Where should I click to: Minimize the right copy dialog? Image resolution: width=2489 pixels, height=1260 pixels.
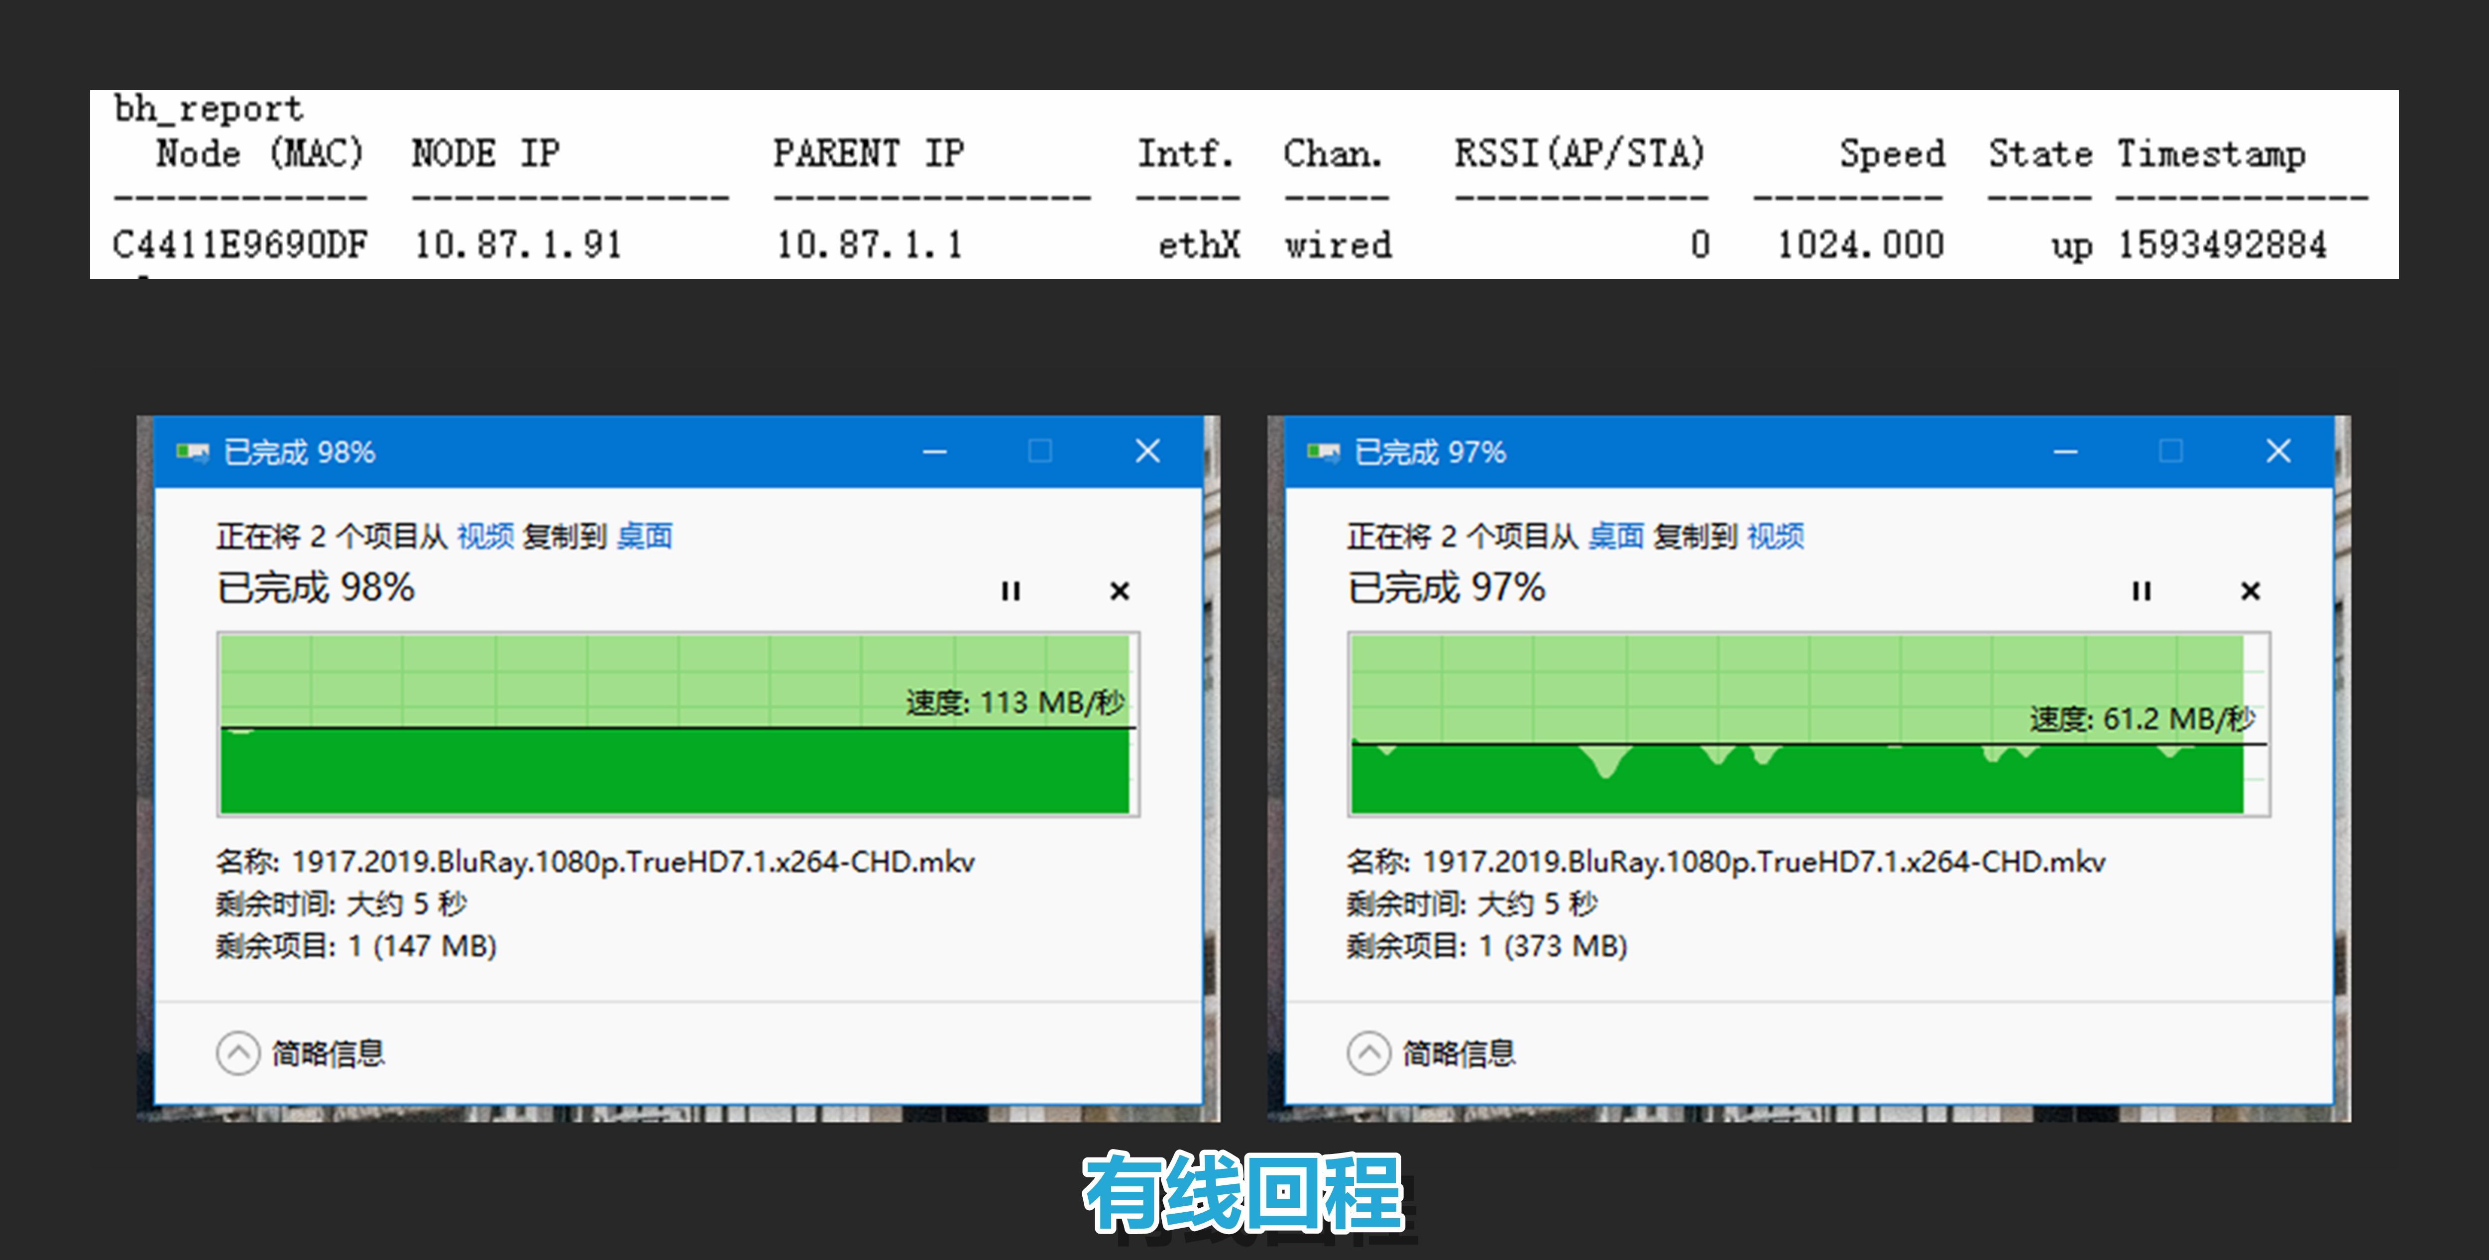pyautogui.click(x=2064, y=450)
